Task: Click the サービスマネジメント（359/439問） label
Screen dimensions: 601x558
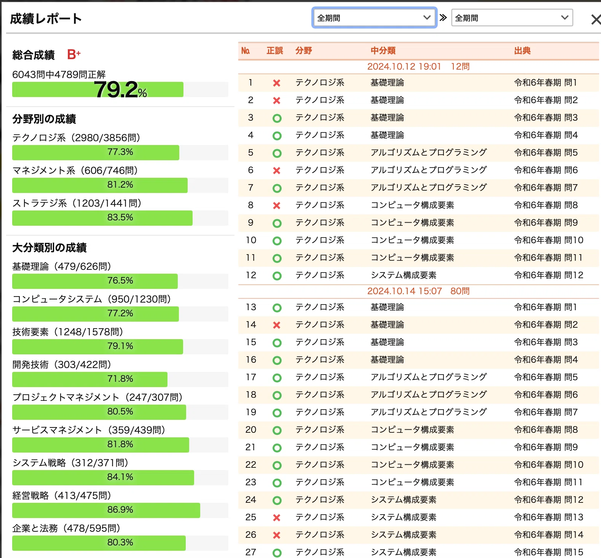Action: [89, 430]
